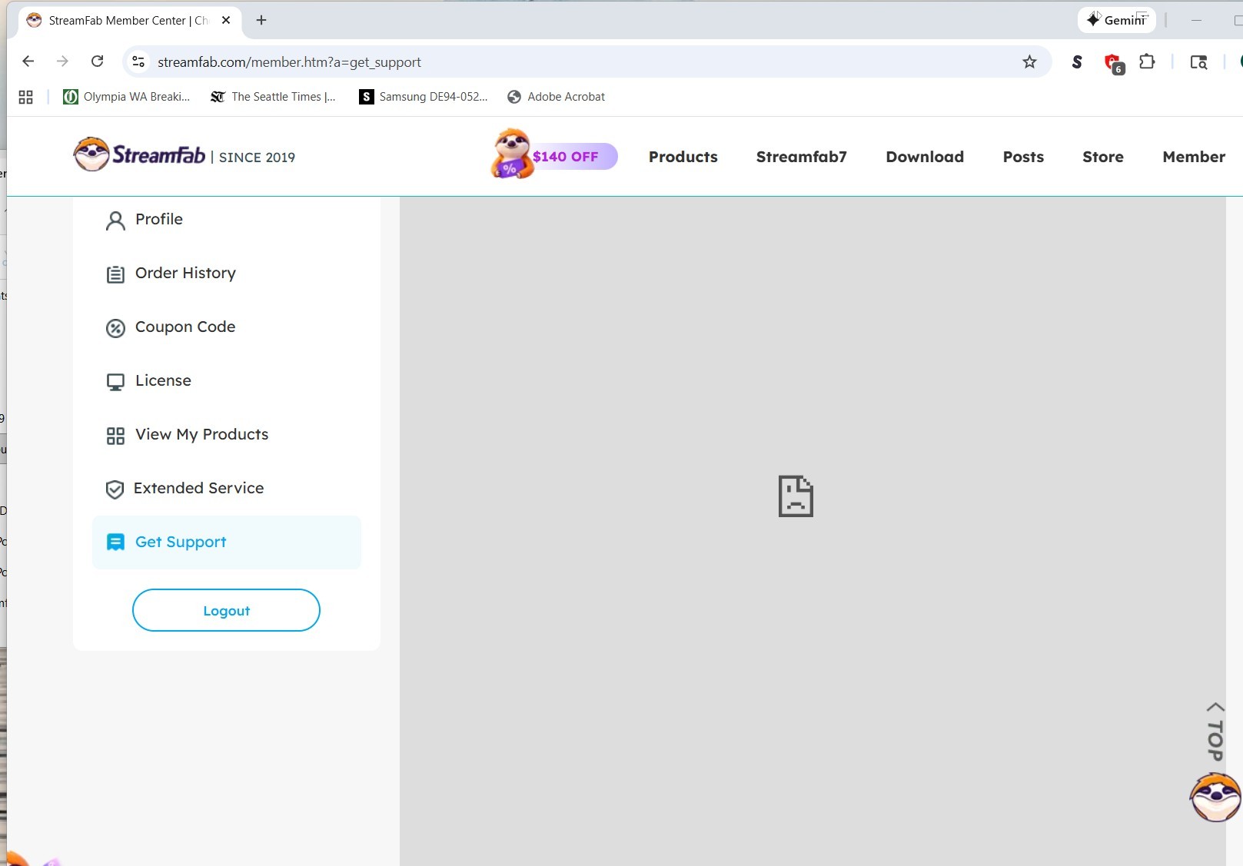Open The Seattle Times bookmark
The image size is (1243, 866).
tap(273, 97)
